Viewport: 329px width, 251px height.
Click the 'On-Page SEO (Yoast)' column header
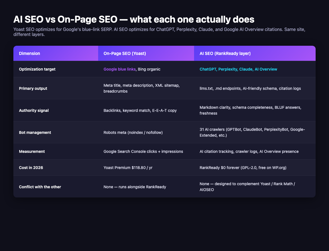[146, 53]
